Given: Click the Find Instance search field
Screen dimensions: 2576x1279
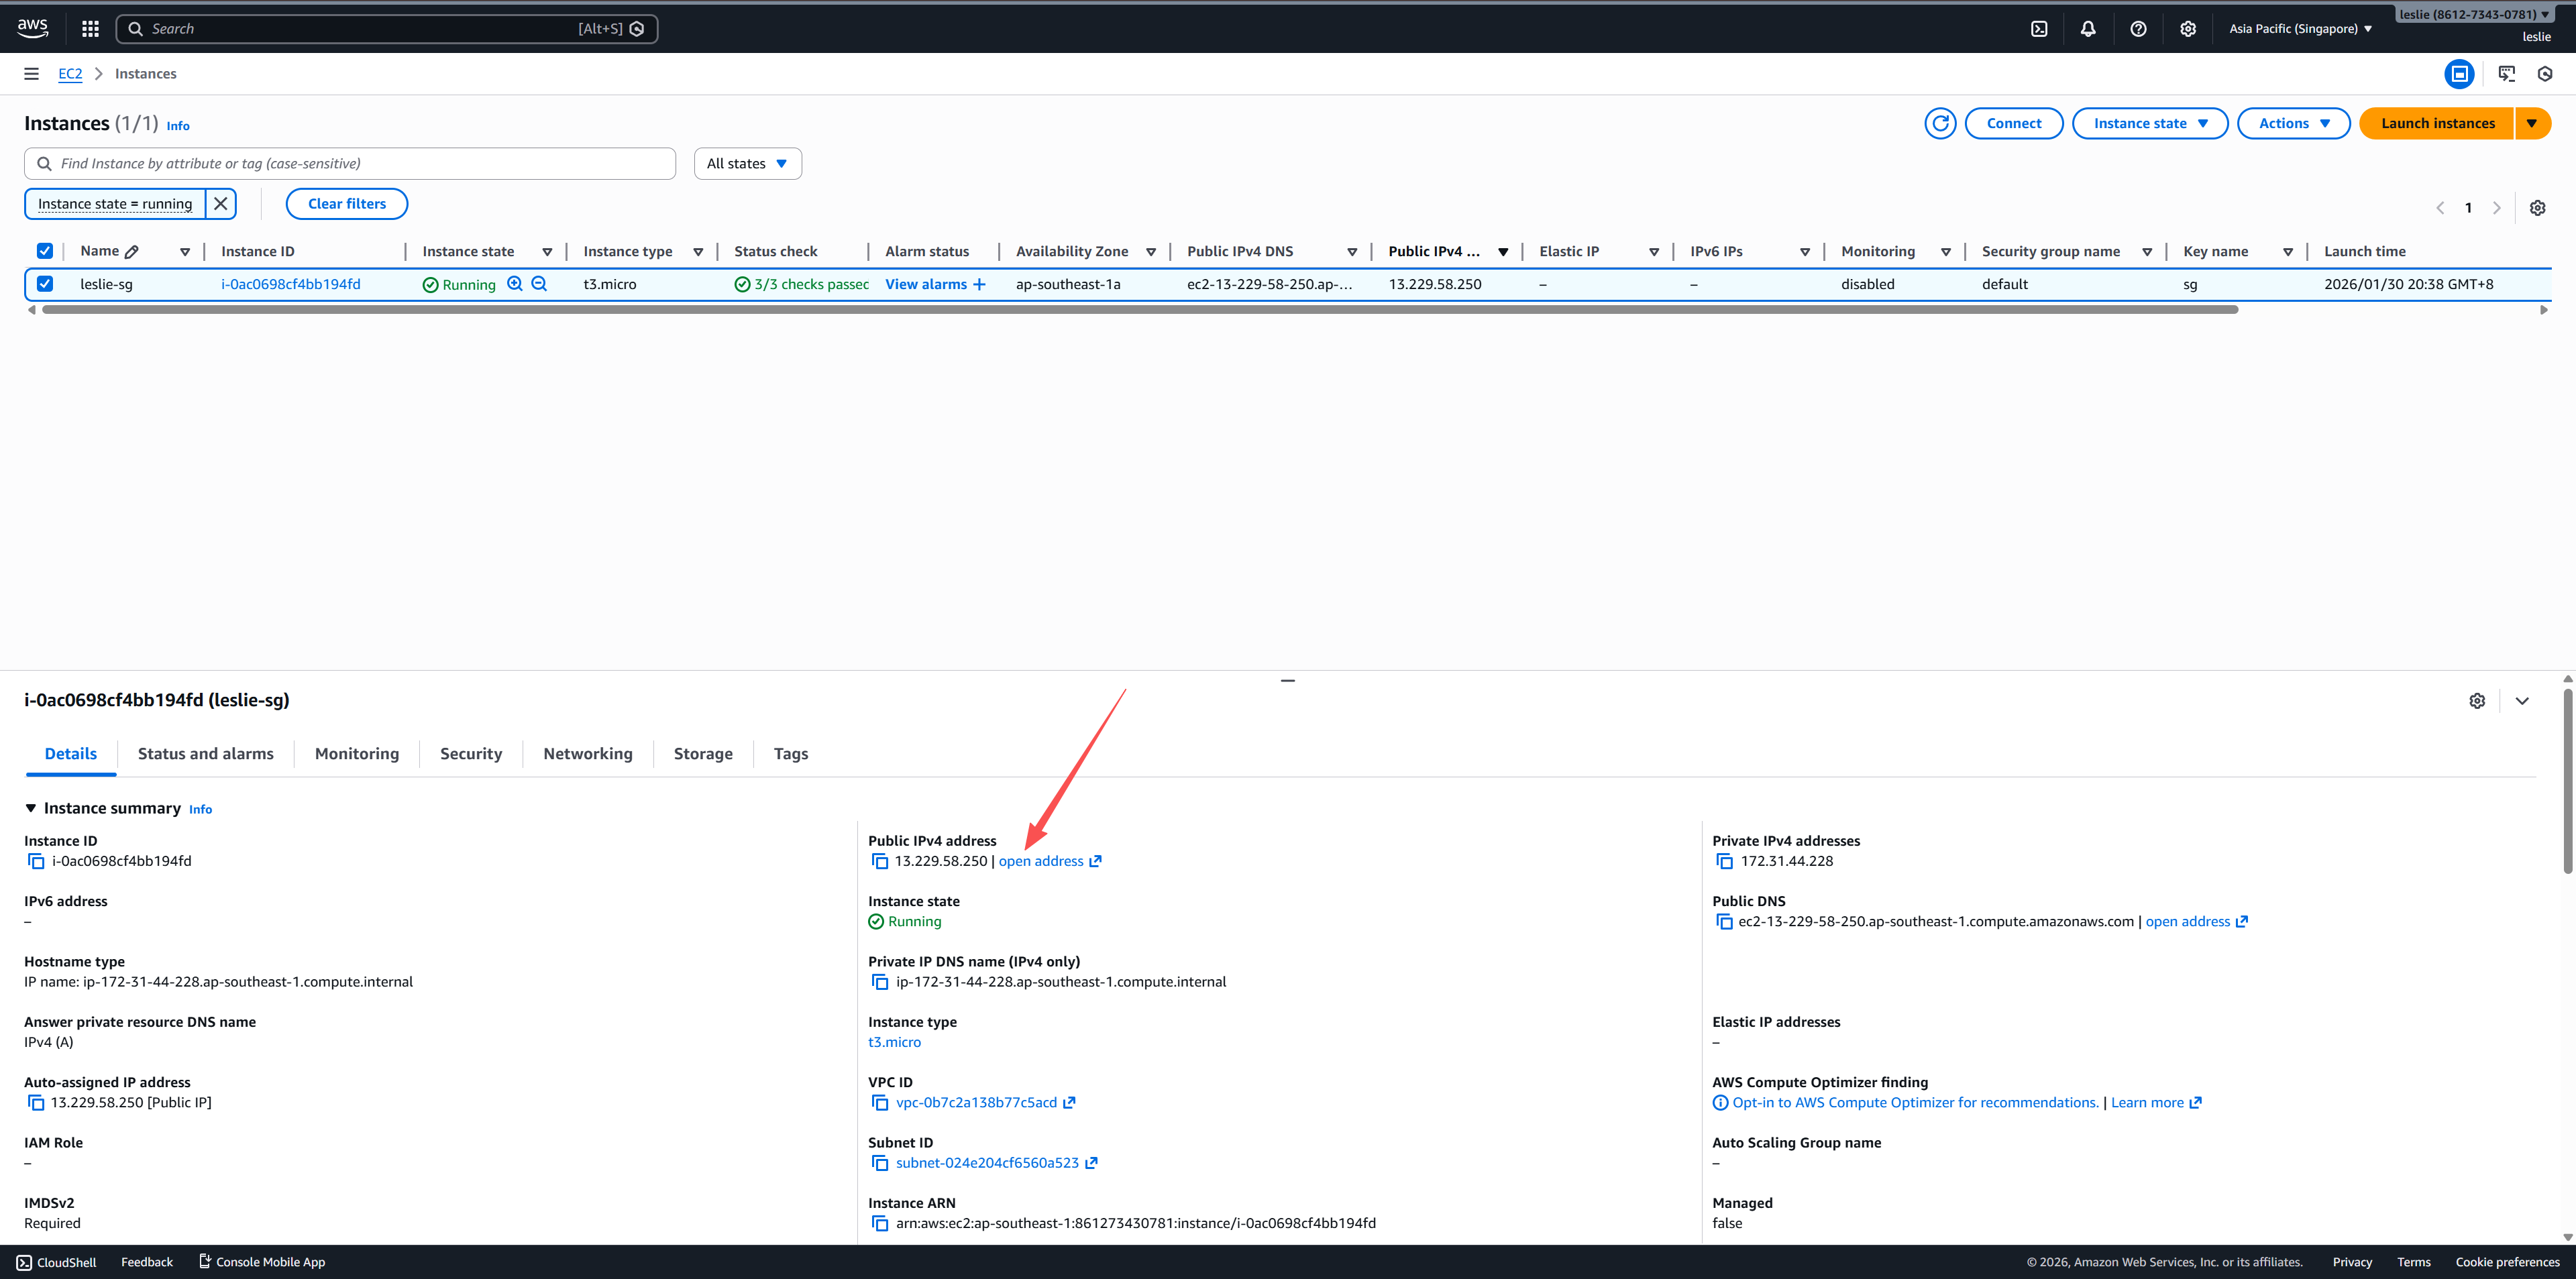Looking at the screenshot, I should click(350, 164).
